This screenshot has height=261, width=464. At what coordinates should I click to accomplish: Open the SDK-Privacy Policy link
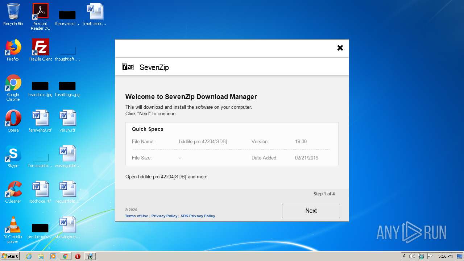tap(198, 216)
